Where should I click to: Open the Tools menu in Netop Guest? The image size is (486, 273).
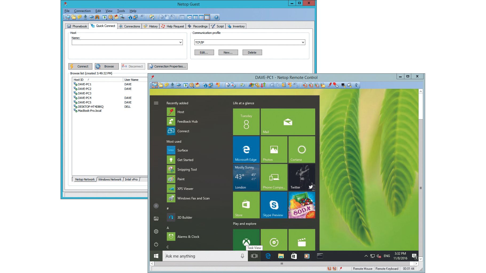click(121, 11)
